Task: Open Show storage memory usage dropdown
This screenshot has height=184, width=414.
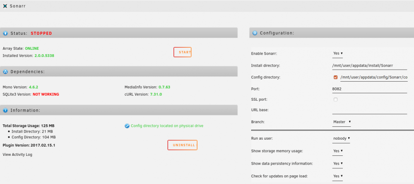Action: tap(338, 151)
